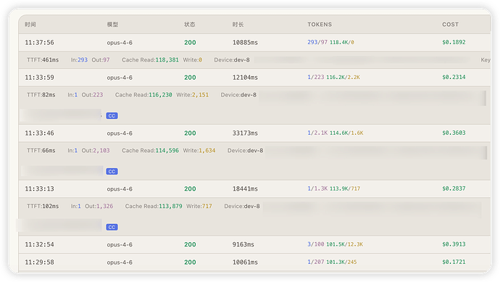Click the $0.2837 cost value
Screen dimensions: 500x282
[454, 188]
